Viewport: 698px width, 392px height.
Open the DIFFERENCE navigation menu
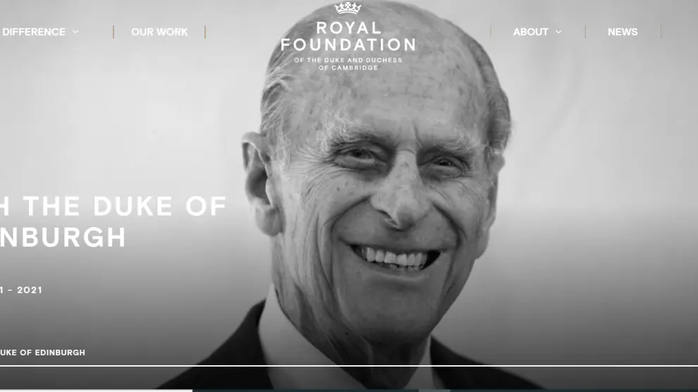(33, 32)
